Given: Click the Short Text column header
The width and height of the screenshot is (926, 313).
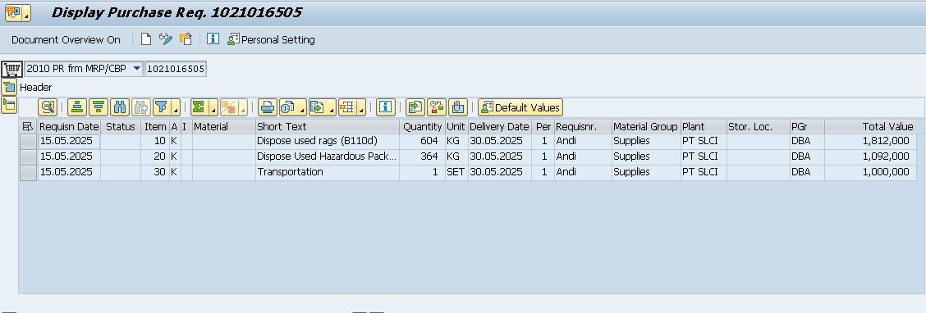Looking at the screenshot, I should tap(328, 126).
